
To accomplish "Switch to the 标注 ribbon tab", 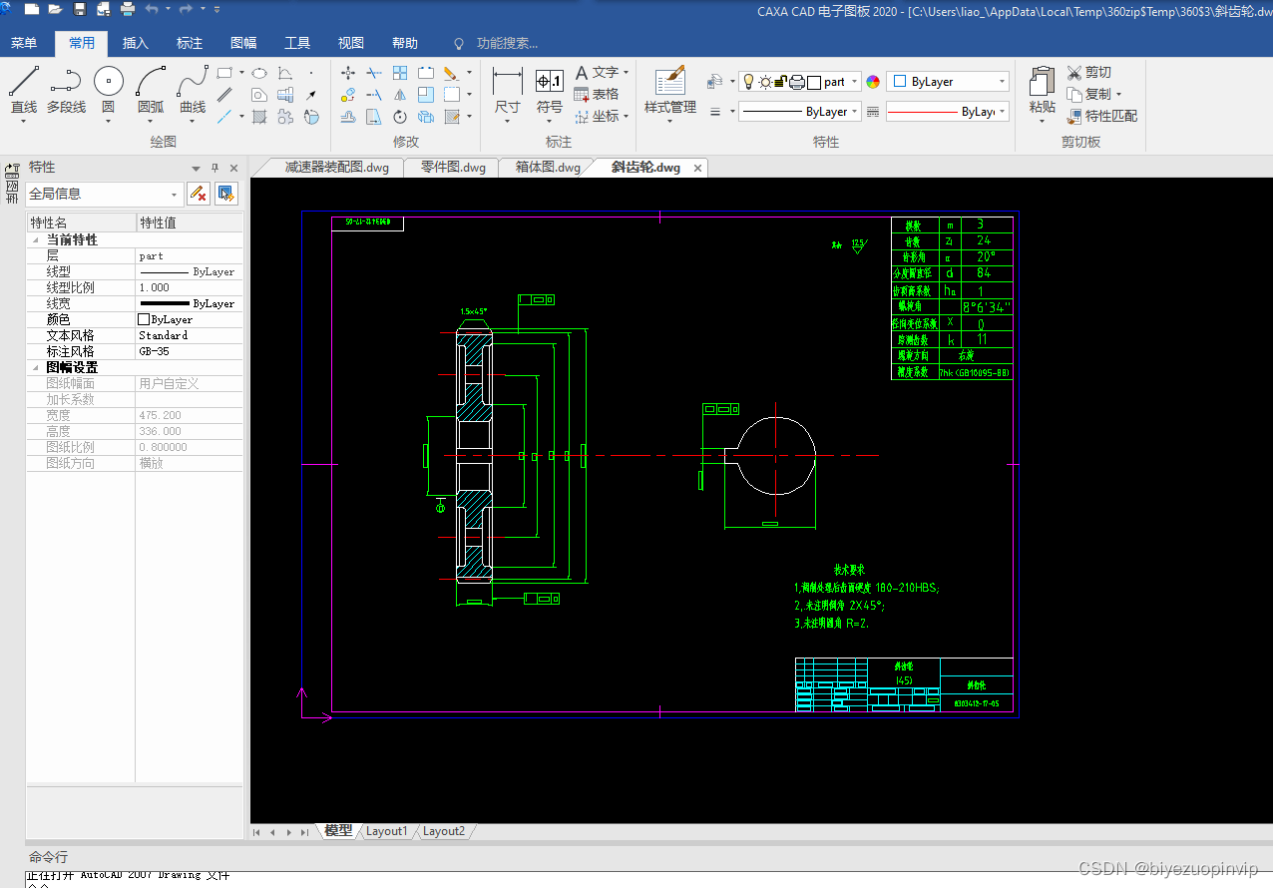I will point(189,43).
